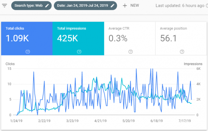The image size is (208, 131).
Task: Click the 425K impressions value
Action: (68, 38)
